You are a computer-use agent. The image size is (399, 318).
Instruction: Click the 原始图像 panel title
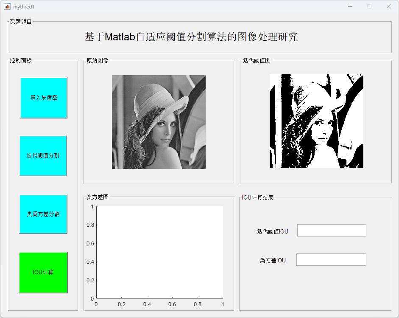point(98,60)
